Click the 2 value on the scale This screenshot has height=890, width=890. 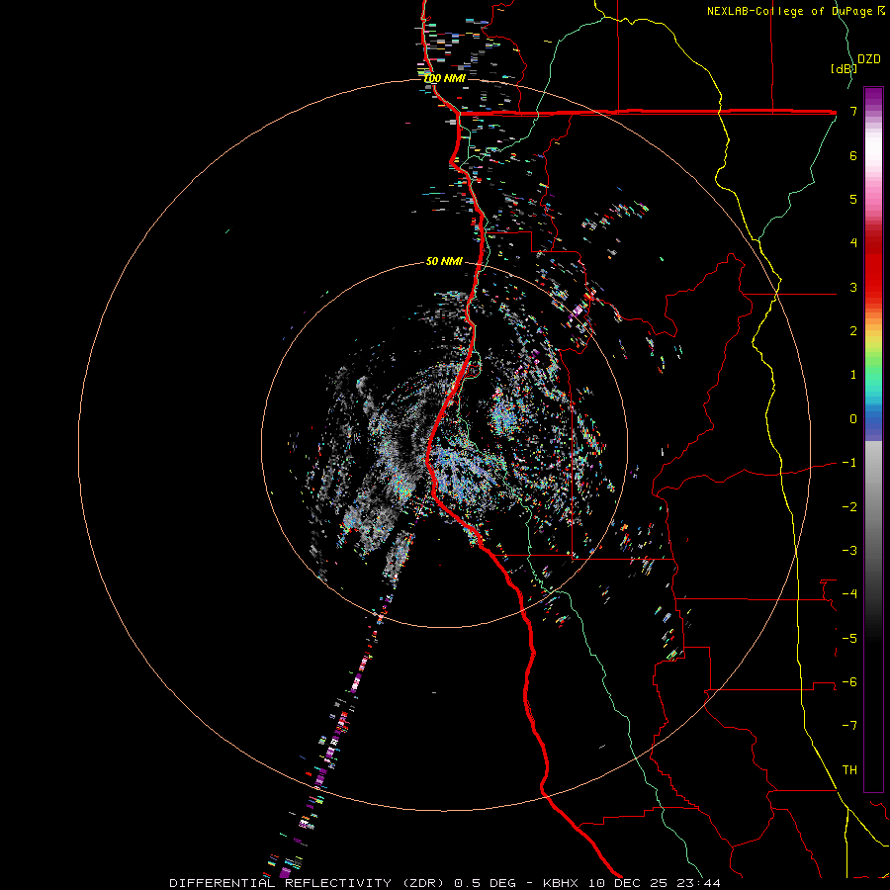(853, 331)
